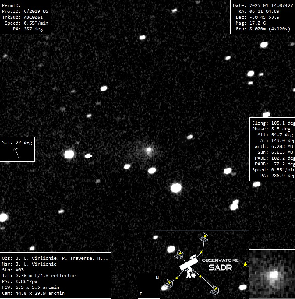Screen dimensions: 295x299
Task: Select 'FOV: 5.5 x 5.5 arcmin' line
Action: [x=30, y=287]
